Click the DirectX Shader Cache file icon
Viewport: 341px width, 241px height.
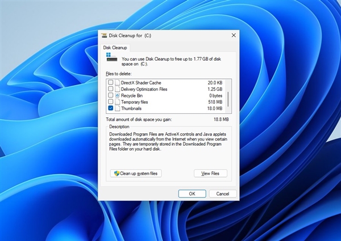point(118,83)
